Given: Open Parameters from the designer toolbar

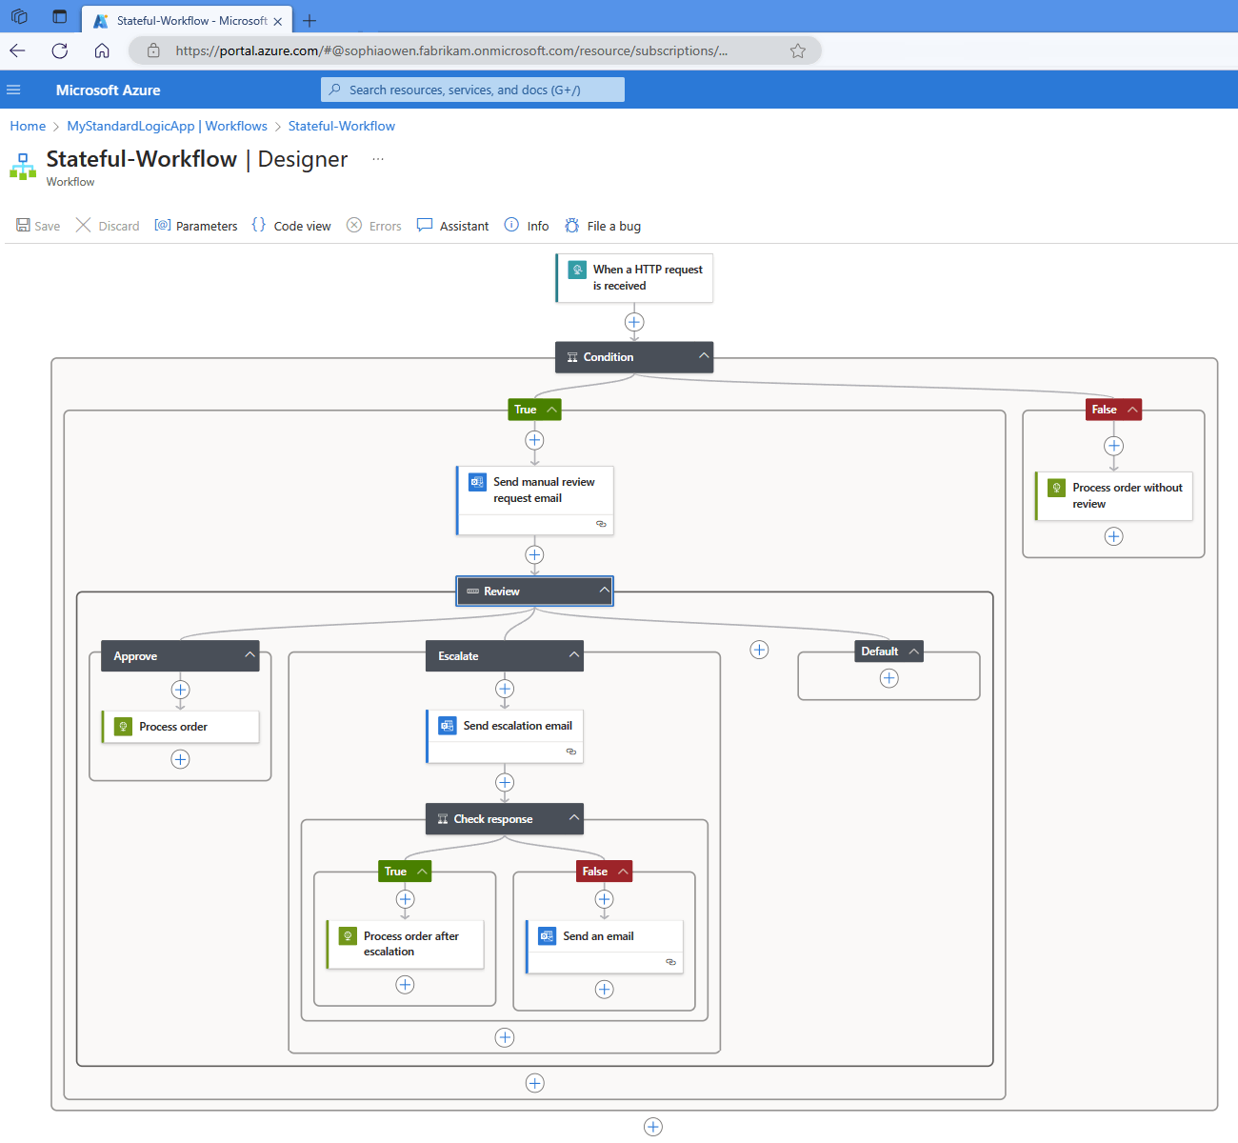Looking at the screenshot, I should pos(196,226).
